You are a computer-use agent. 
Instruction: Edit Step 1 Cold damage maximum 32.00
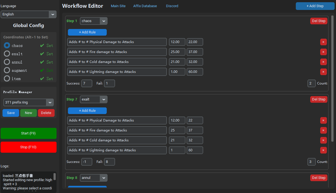(195, 62)
